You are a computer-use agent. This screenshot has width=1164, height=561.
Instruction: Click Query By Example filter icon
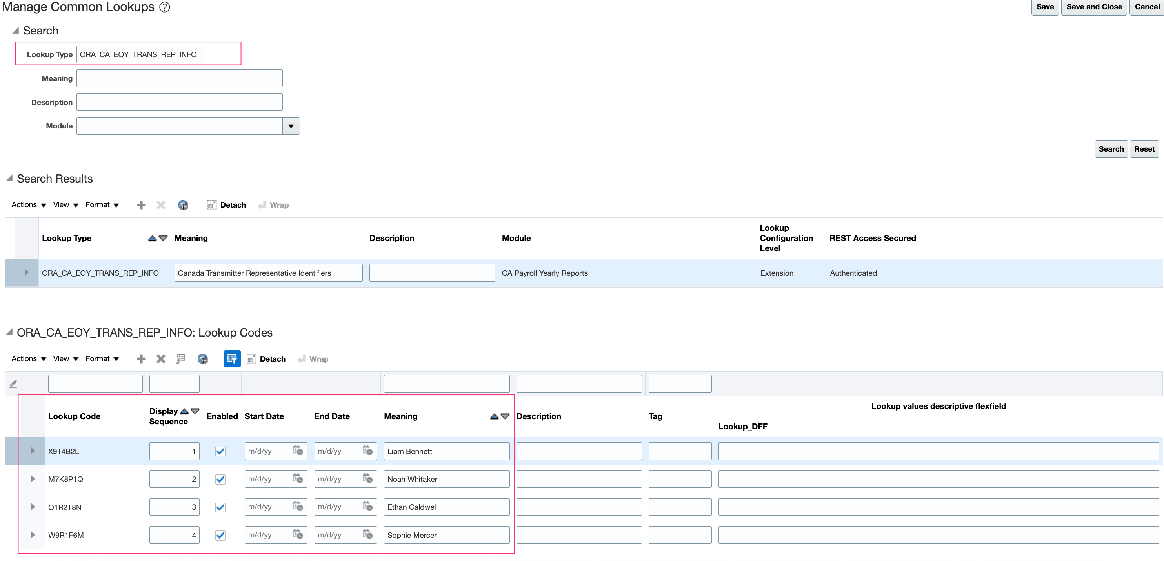tap(232, 359)
